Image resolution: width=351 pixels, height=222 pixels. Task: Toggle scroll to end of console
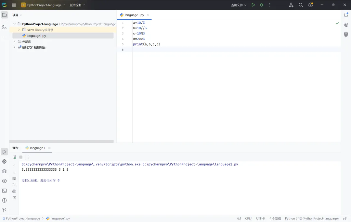[14, 185]
